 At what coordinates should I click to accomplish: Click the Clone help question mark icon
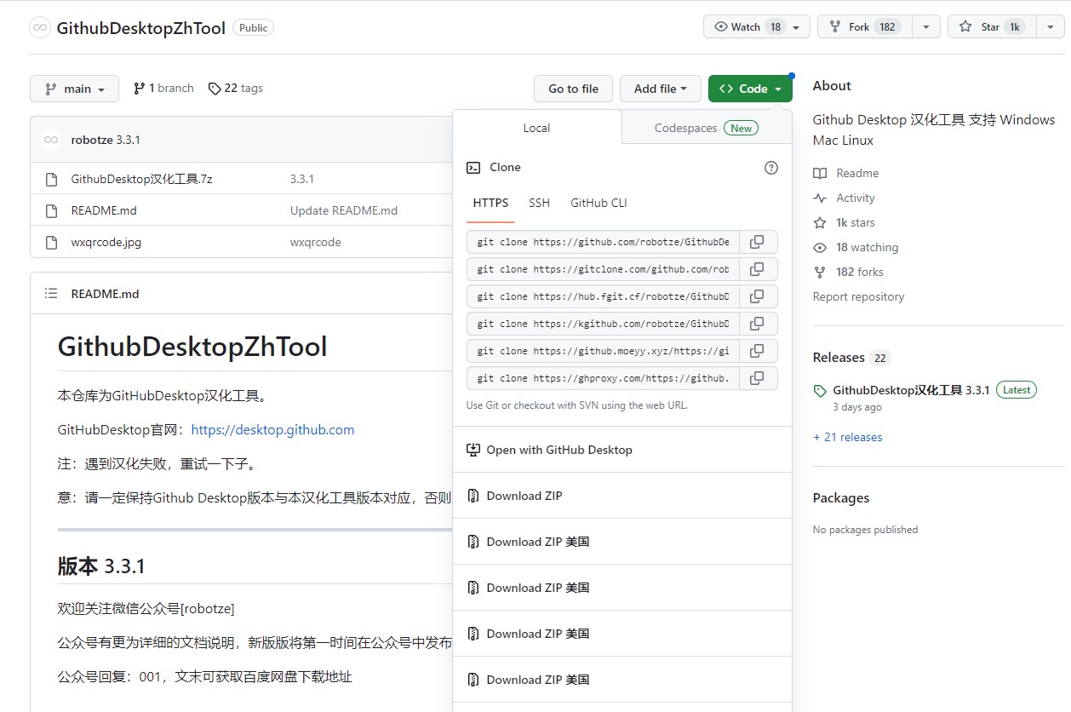click(x=771, y=168)
